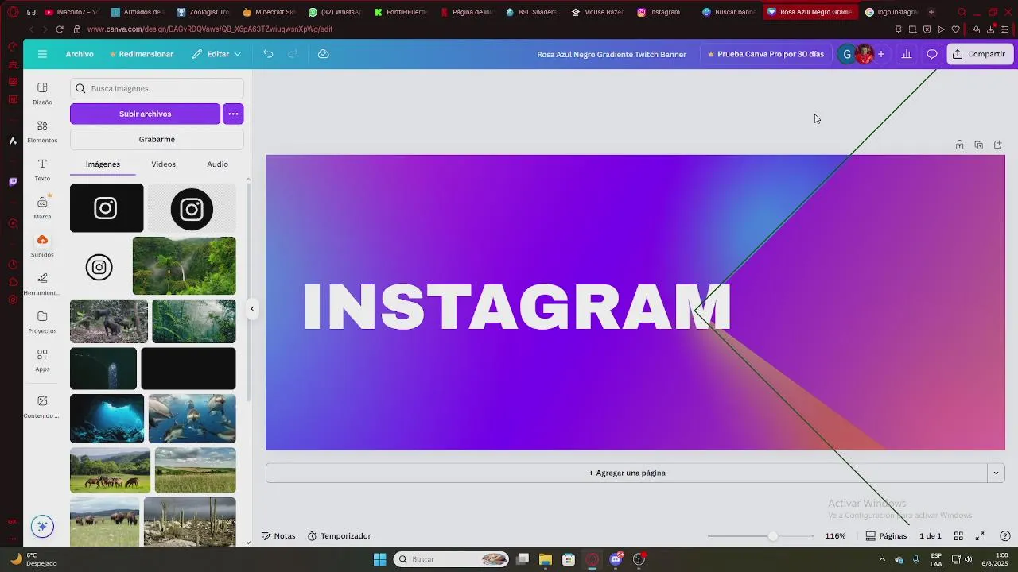Switch to the Videos tab
Viewport: 1018px width, 572px height.
(x=163, y=164)
